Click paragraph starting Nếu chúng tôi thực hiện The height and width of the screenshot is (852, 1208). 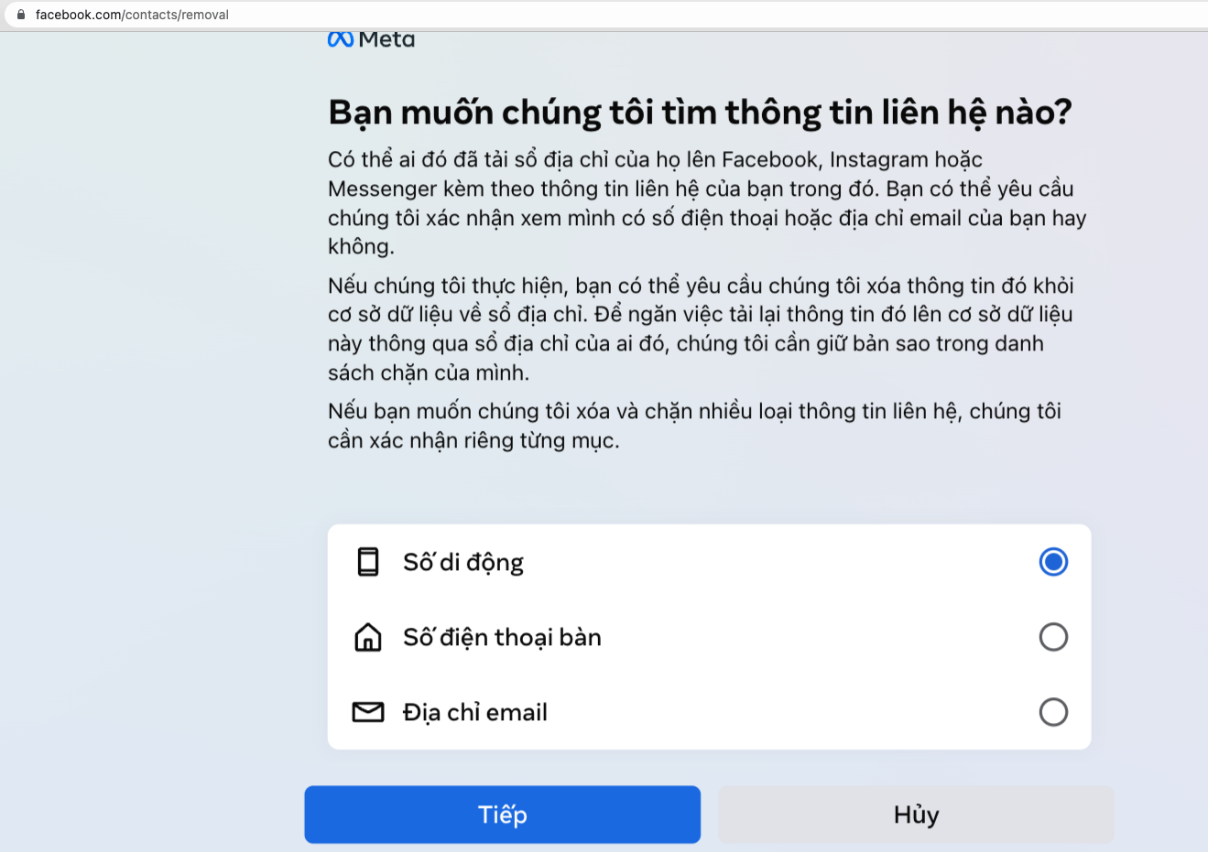point(701,329)
